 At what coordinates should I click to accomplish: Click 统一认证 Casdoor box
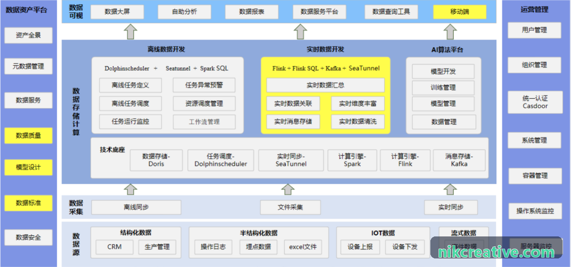pos(535,102)
